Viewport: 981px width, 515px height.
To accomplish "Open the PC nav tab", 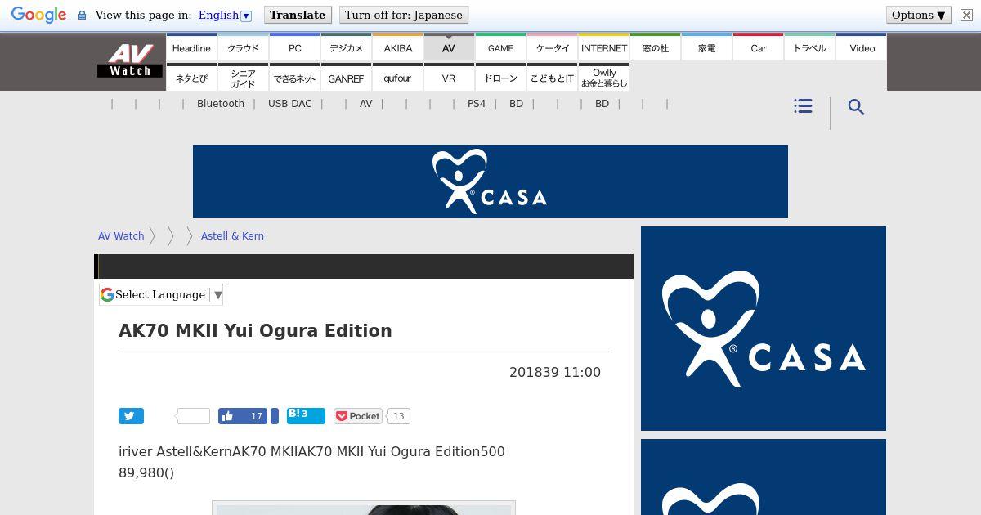I will click(x=294, y=47).
